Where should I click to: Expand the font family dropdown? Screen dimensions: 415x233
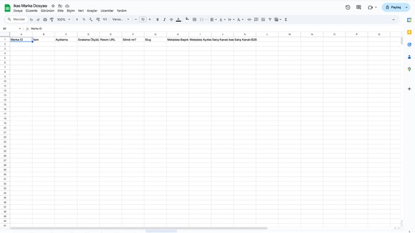(121, 20)
